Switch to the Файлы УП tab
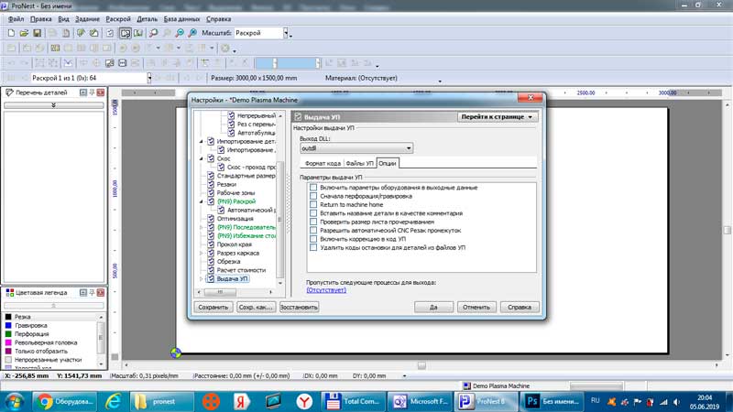Image resolution: width=733 pixels, height=412 pixels. (359, 163)
